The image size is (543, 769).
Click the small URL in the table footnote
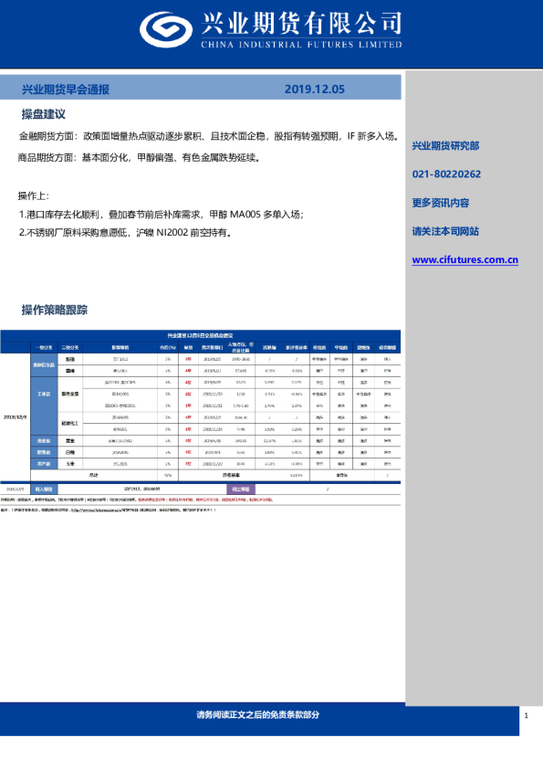[x=95, y=510]
